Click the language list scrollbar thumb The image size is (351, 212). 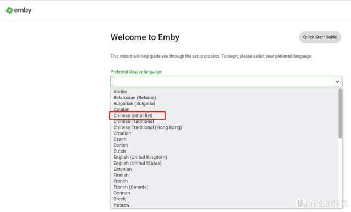click(340, 114)
